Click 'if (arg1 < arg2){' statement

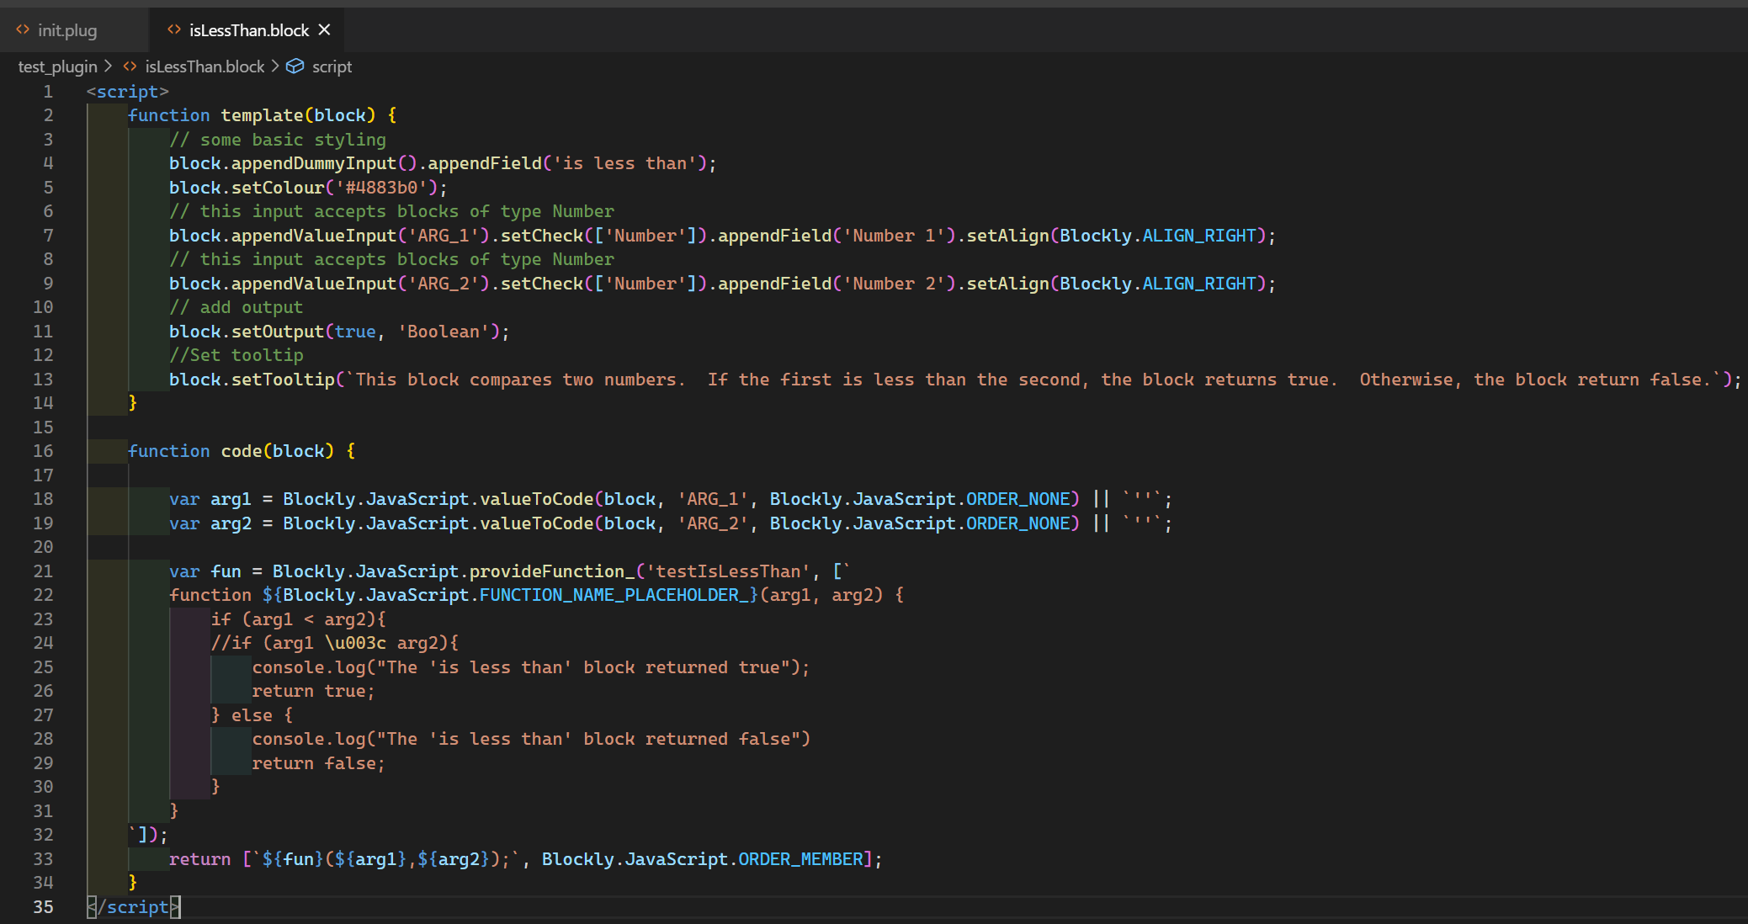tap(299, 619)
